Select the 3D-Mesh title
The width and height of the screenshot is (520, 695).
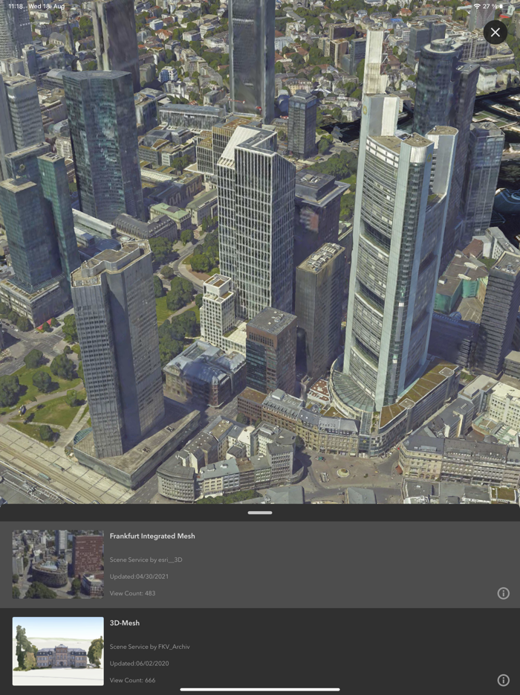124,623
